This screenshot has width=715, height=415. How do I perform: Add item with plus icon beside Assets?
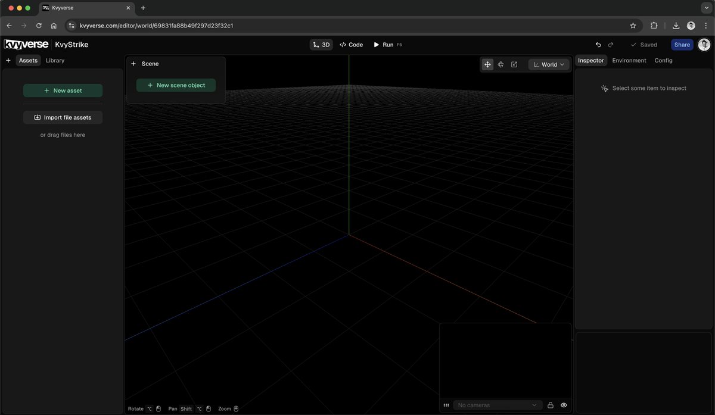coord(8,60)
